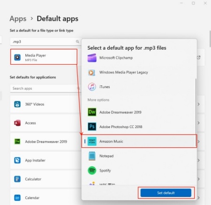
Task: Choose the Spotify icon in the popup
Action: [x=92, y=170]
